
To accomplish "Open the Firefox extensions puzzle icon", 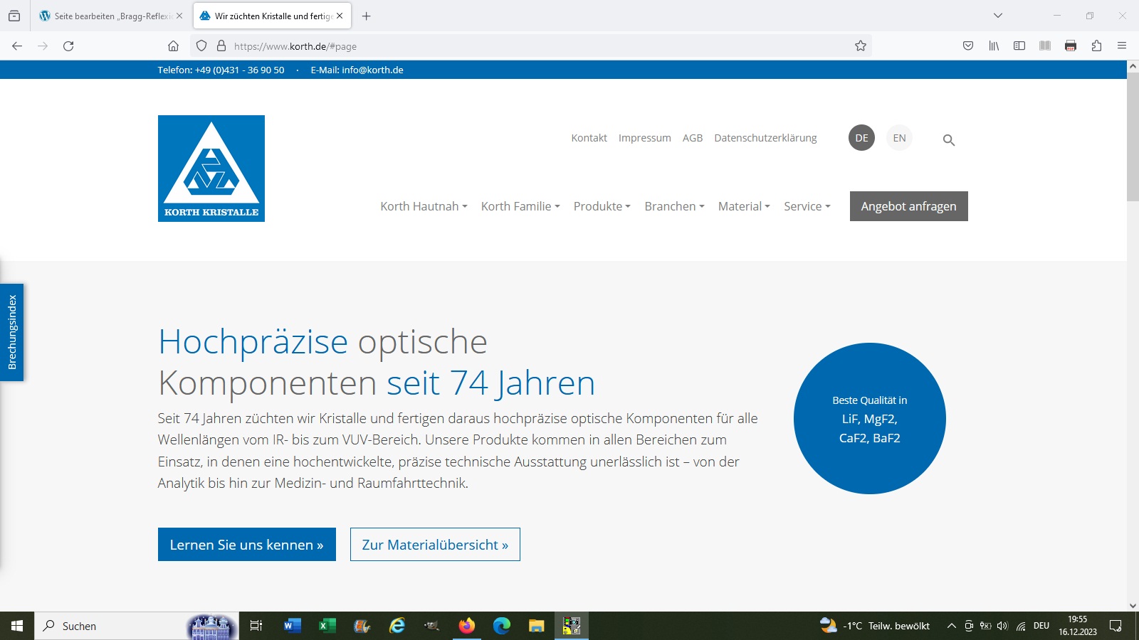I will tap(1096, 46).
